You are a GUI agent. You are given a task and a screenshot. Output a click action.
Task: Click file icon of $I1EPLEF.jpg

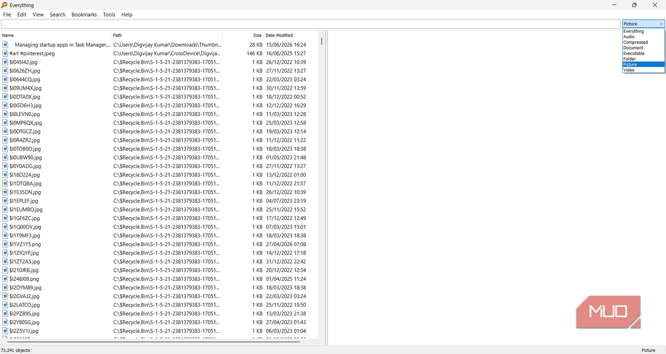5,201
